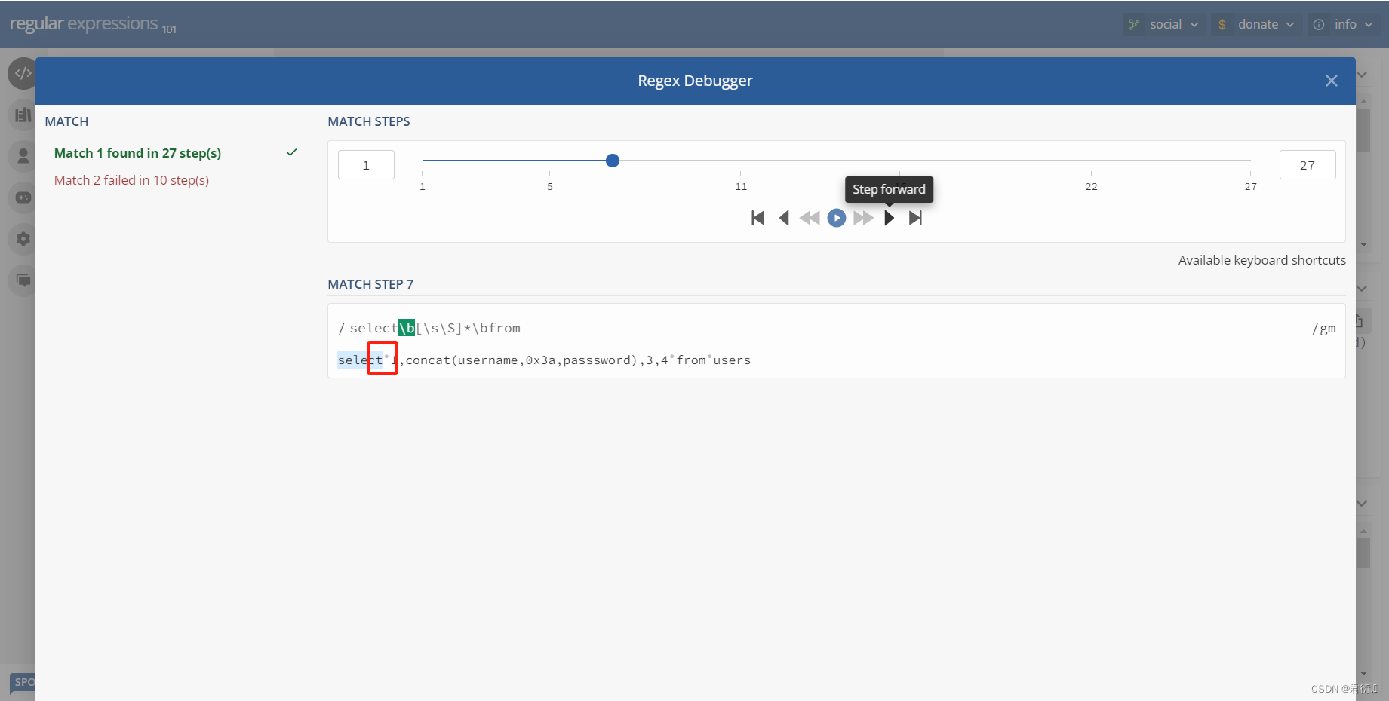Click the /gm regex flags text
The height and width of the screenshot is (701, 1389).
1324,328
